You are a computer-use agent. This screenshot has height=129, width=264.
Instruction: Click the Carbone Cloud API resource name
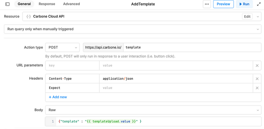click(x=49, y=17)
